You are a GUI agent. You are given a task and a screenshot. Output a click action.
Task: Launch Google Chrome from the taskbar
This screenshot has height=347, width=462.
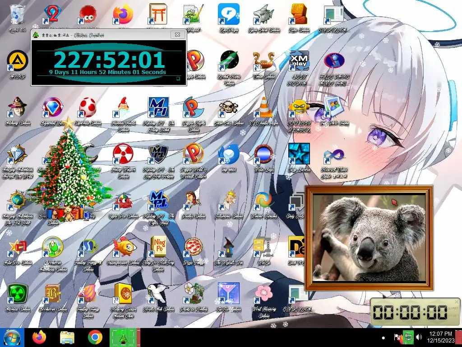point(95,338)
